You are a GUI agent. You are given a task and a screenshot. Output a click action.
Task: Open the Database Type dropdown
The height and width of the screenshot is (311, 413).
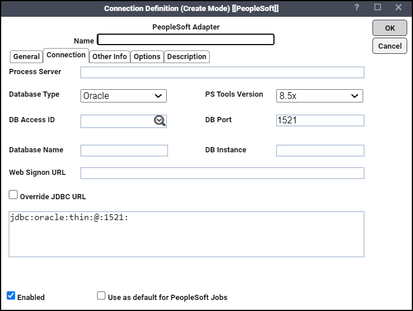pos(123,96)
